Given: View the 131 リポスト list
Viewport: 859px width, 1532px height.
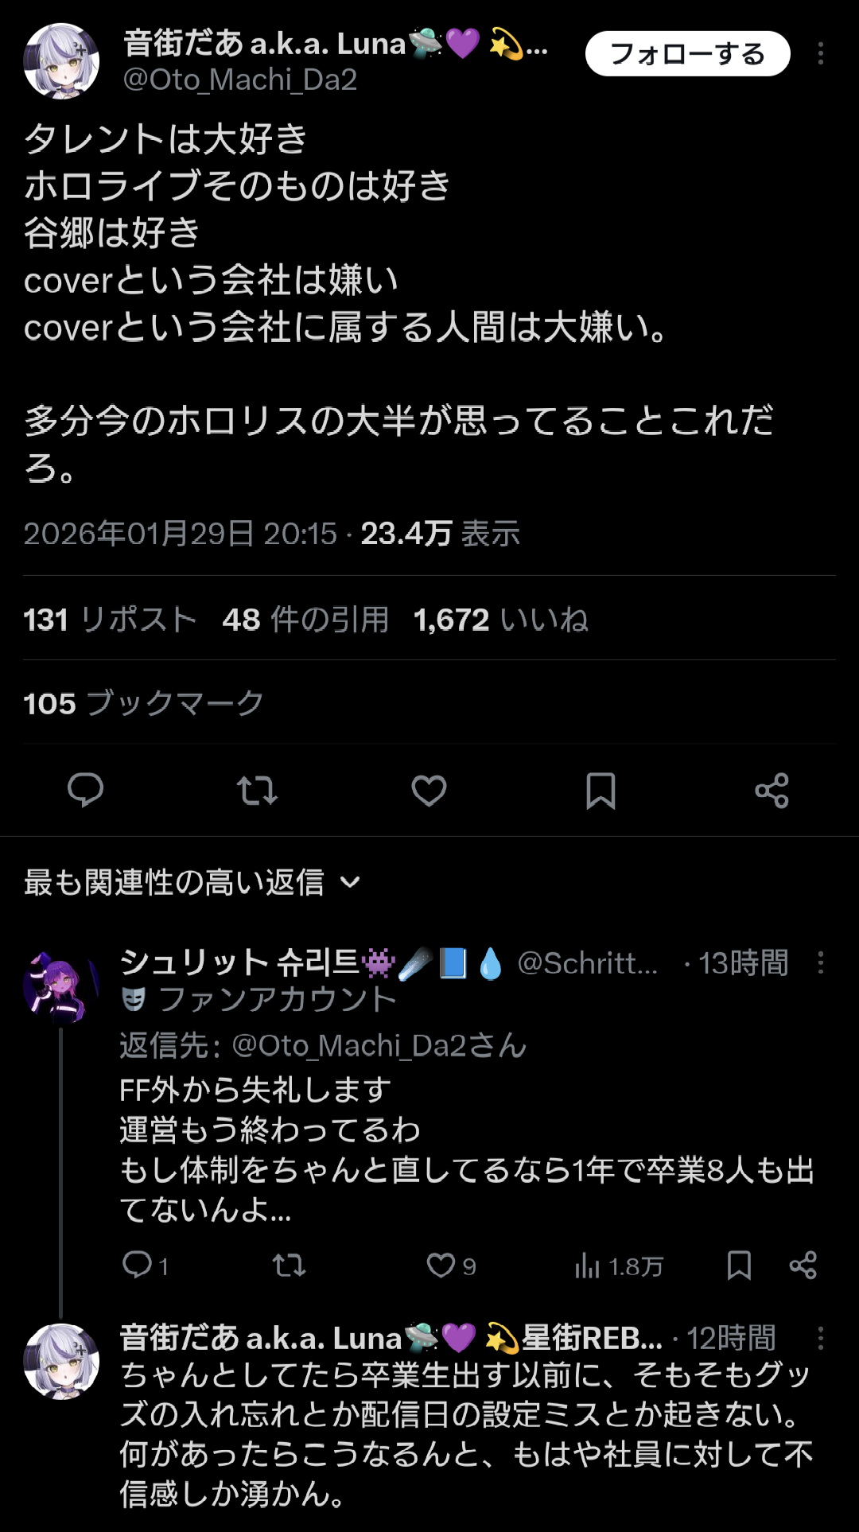Looking at the screenshot, I should [110, 620].
